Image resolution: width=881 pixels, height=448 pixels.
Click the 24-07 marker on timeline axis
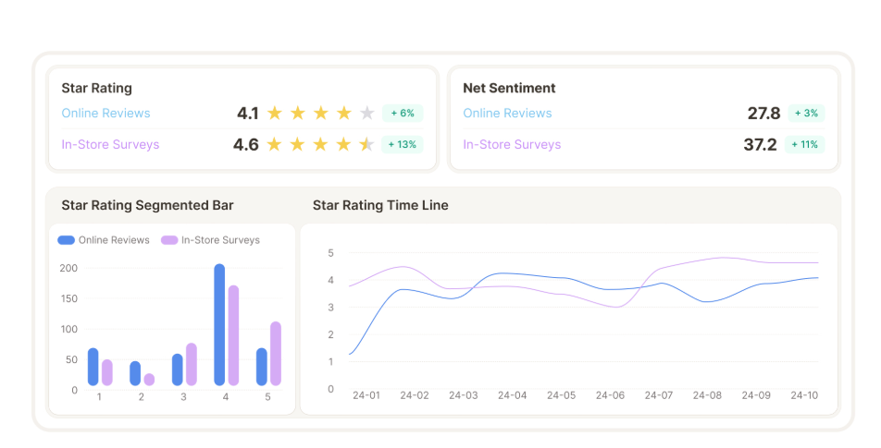[x=659, y=395]
